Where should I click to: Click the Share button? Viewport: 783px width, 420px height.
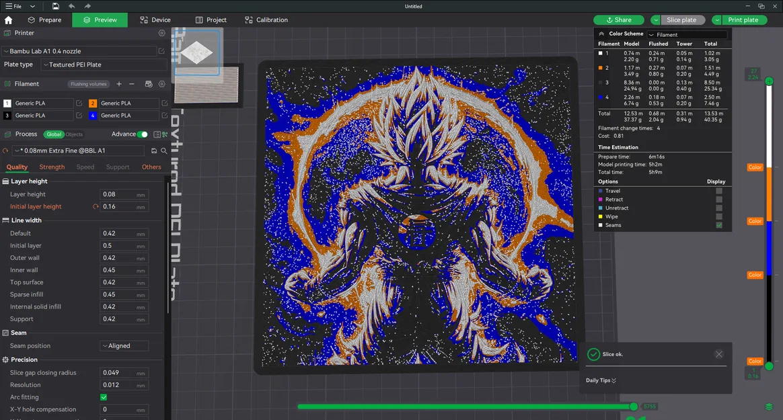(618, 19)
